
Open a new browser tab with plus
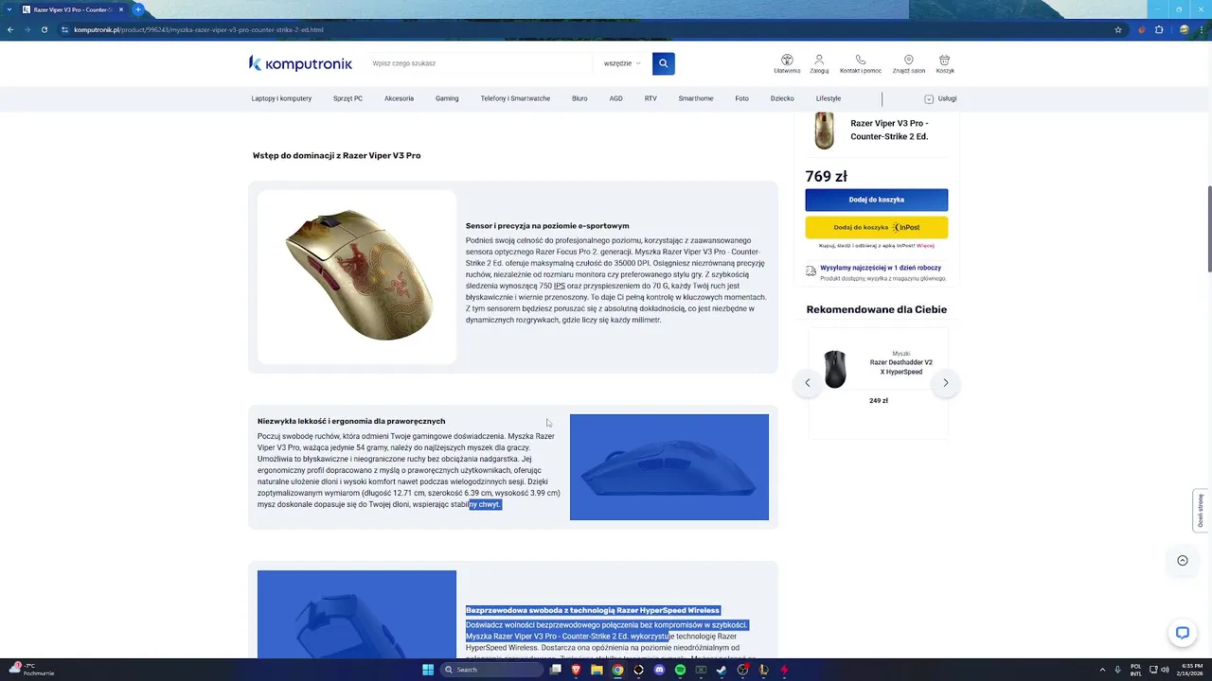coord(137,9)
